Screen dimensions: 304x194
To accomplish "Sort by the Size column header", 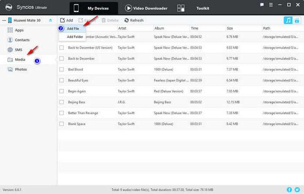I will [230, 28].
